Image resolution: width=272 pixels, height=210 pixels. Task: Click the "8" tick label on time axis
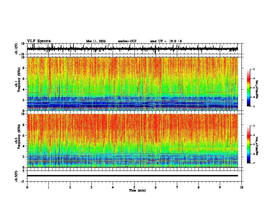point(199,187)
